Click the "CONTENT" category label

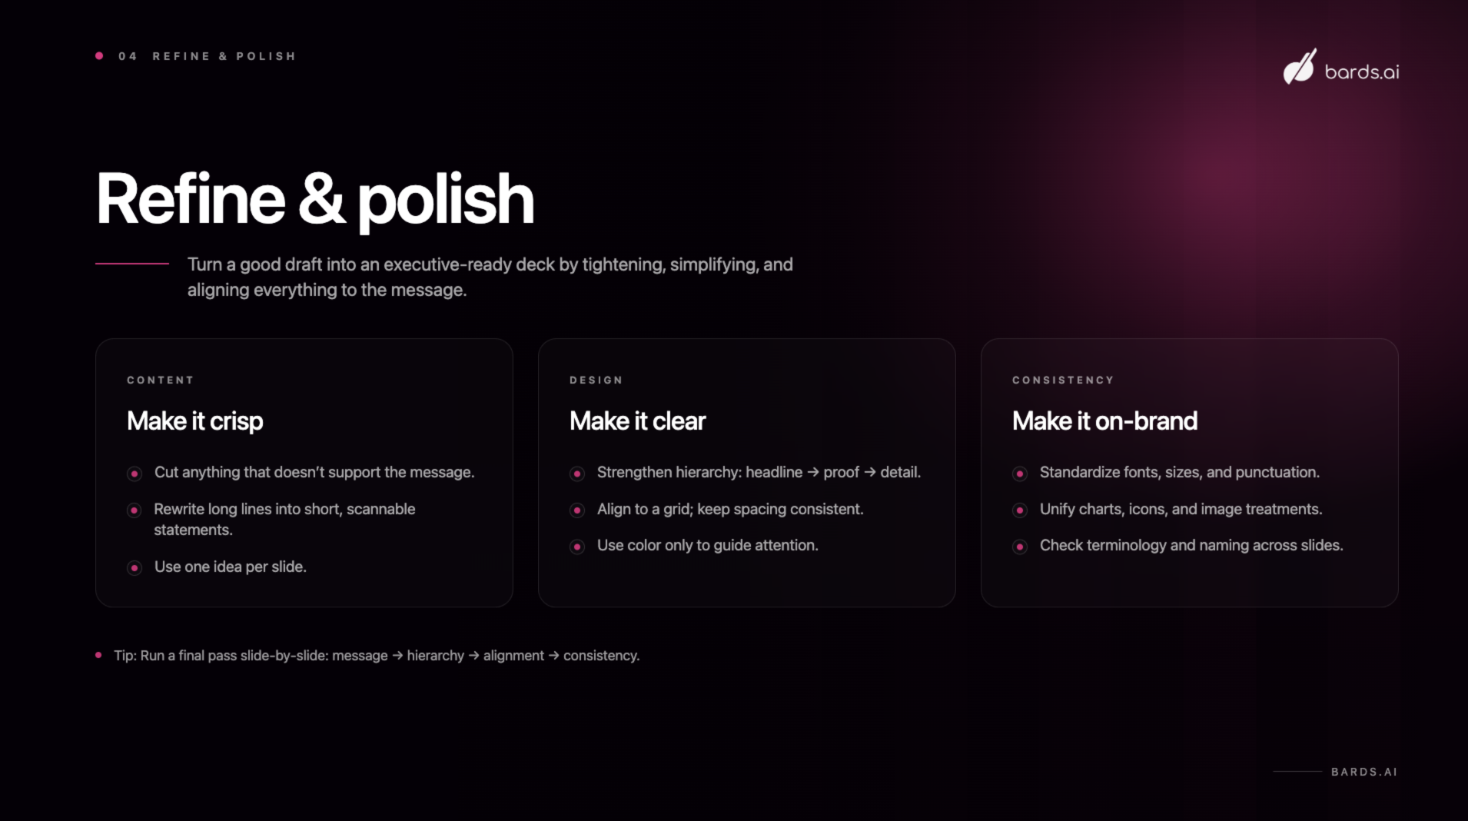coord(160,381)
